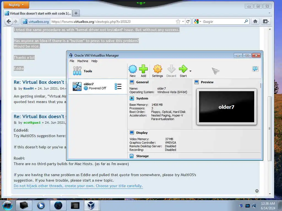
Task: Open the Nightly browser menu button
Action: 16,5
